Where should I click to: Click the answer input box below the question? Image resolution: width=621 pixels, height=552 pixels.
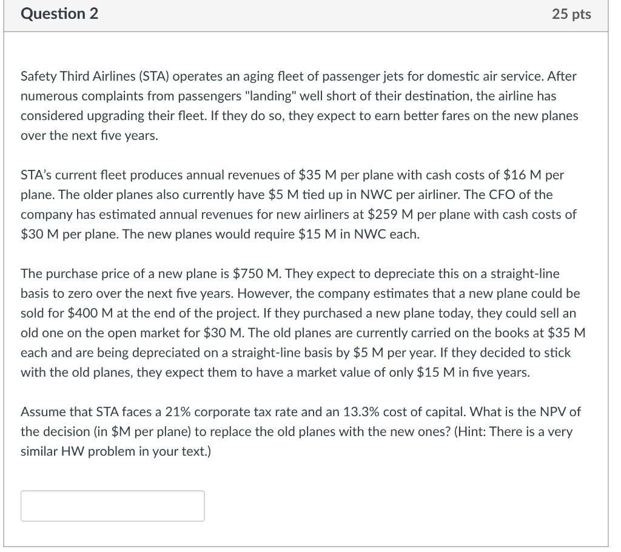pyautogui.click(x=112, y=505)
